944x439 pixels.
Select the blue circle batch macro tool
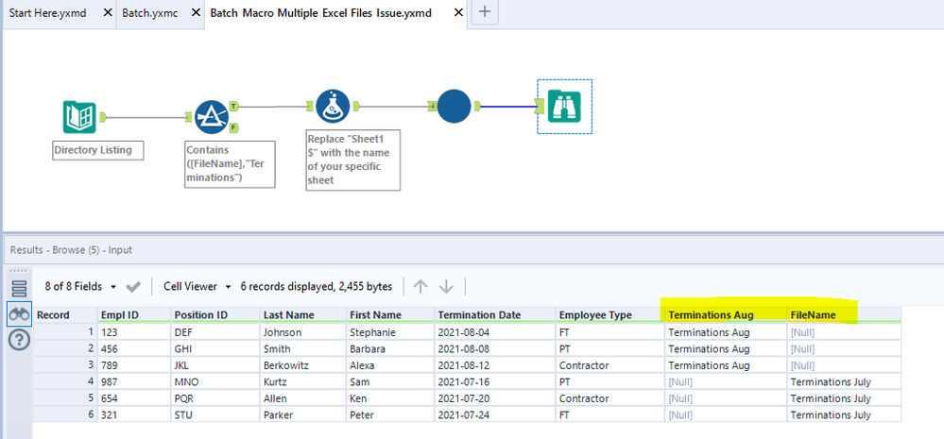pos(454,107)
